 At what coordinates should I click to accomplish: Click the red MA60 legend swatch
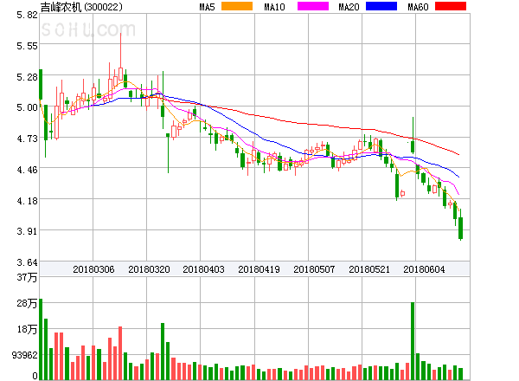[x=451, y=7]
